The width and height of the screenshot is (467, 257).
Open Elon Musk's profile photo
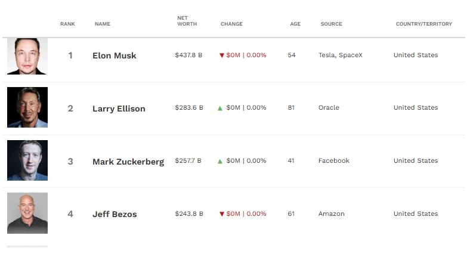[27, 56]
